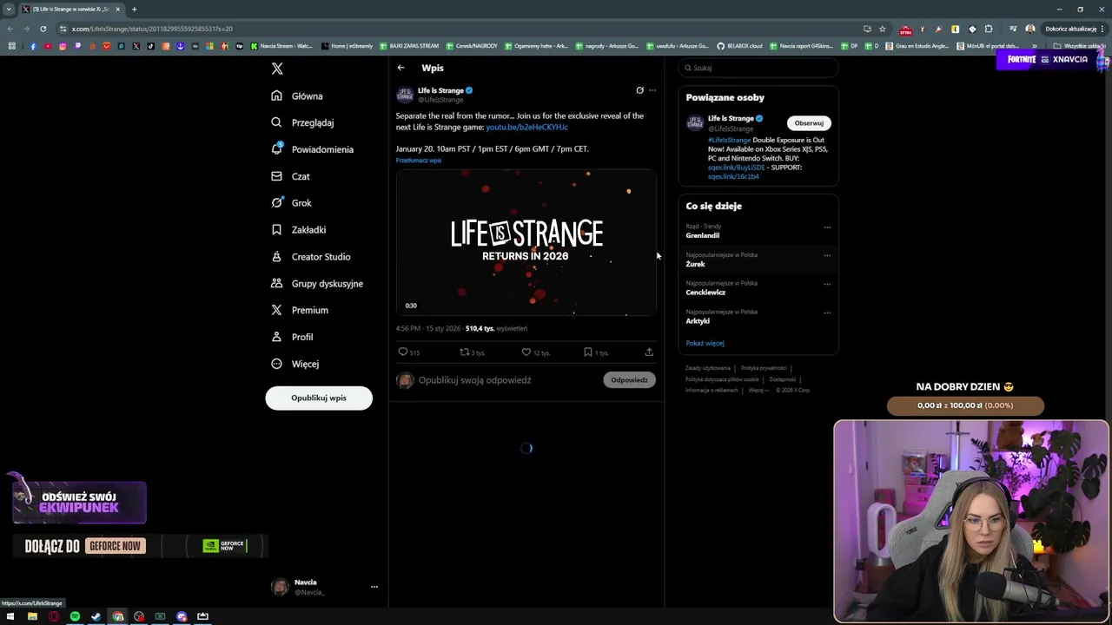Open the Grenlandii trend
The width and height of the screenshot is (1112, 625).
point(702,236)
